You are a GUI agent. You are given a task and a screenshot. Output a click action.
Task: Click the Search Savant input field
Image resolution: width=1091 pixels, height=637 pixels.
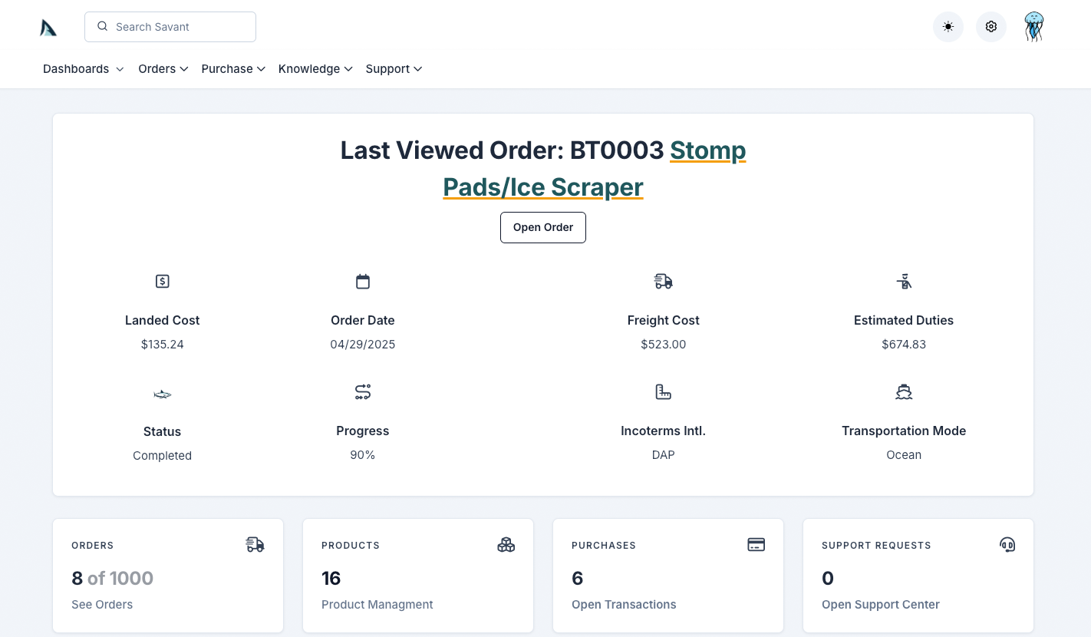coord(170,26)
